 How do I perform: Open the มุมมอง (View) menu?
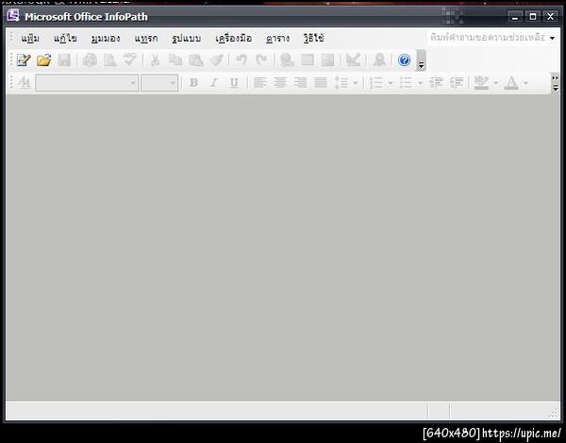point(106,38)
